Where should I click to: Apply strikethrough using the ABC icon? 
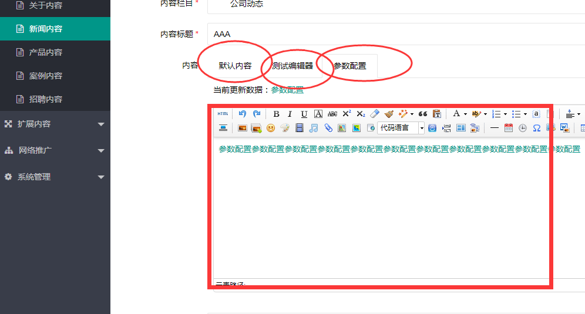click(332, 114)
